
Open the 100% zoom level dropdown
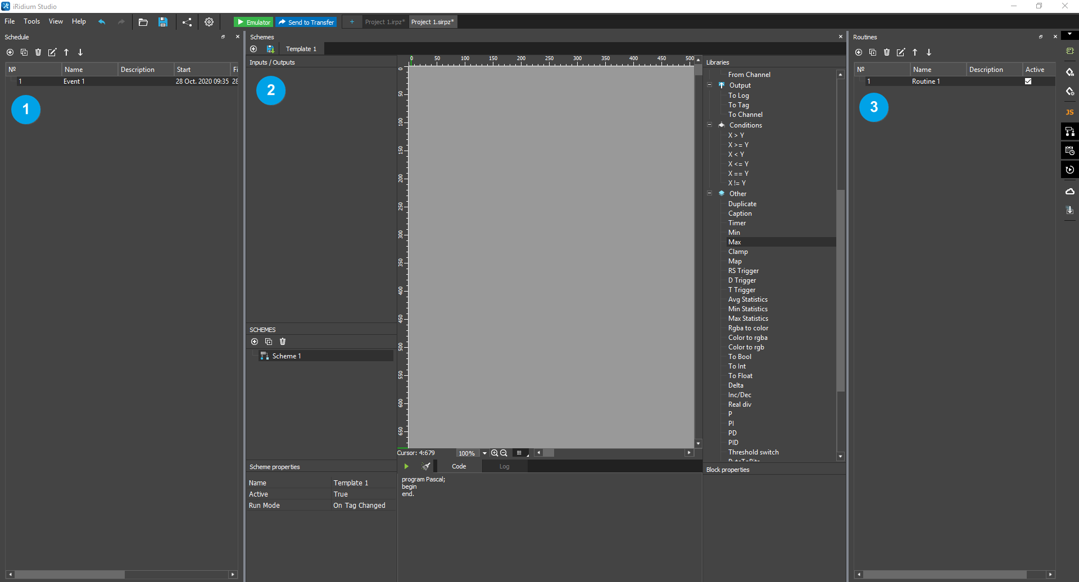[484, 453]
